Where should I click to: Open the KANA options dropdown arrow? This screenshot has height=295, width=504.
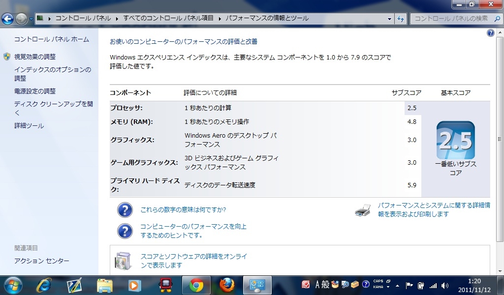pyautogui.click(x=388, y=287)
